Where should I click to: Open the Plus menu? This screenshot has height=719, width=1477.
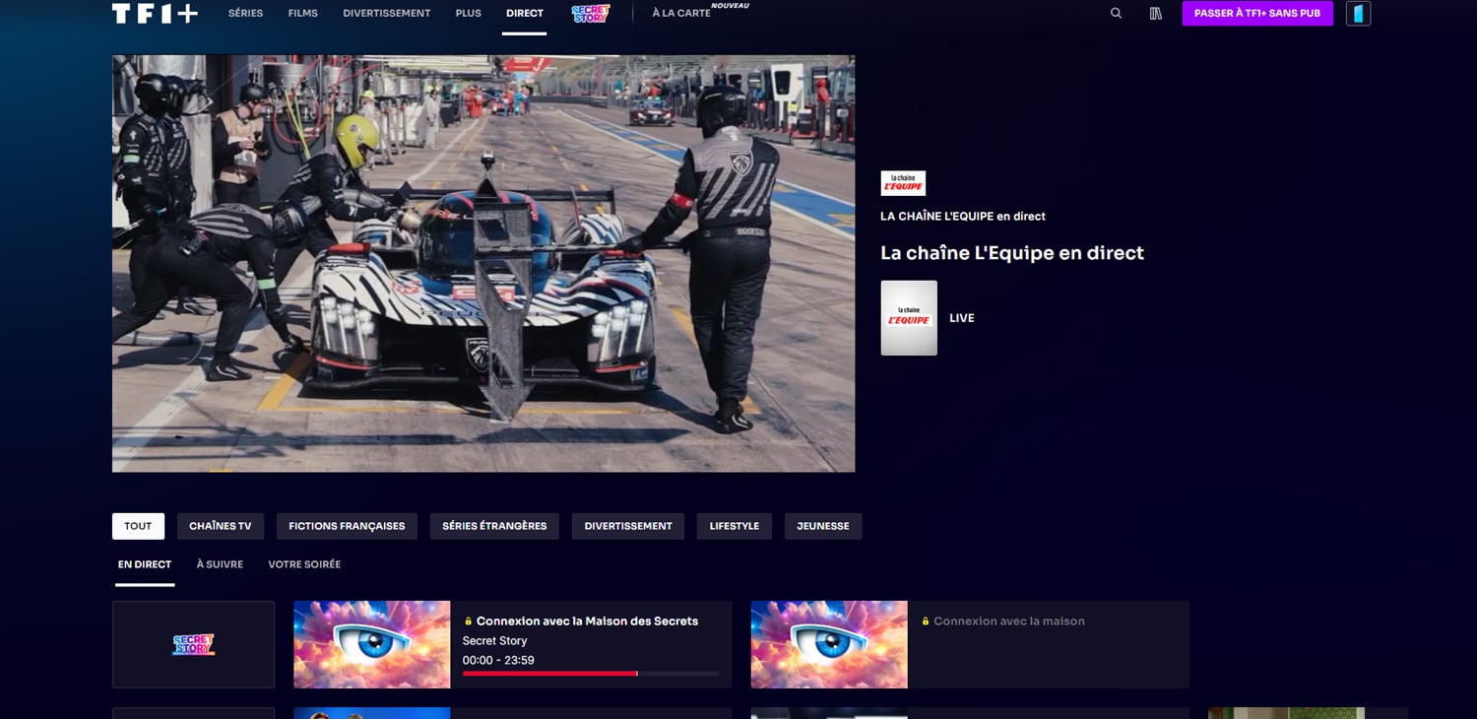pos(469,14)
